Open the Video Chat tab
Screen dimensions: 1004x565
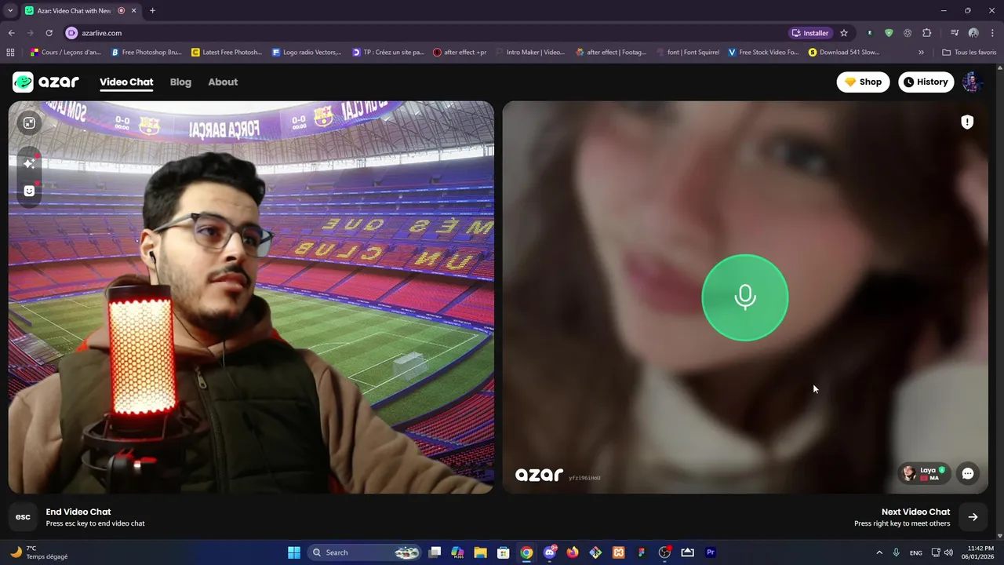click(x=126, y=82)
